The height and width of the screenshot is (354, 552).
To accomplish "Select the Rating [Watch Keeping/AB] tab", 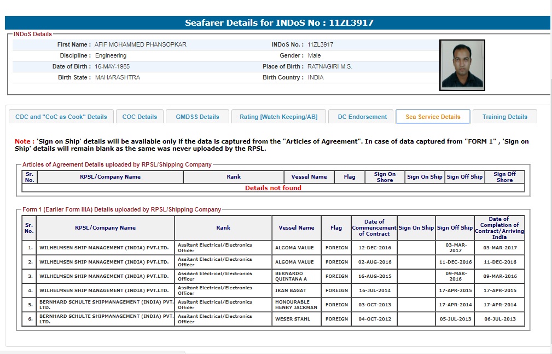I will pyautogui.click(x=278, y=117).
